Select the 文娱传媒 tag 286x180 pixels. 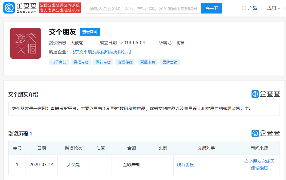pos(125,62)
